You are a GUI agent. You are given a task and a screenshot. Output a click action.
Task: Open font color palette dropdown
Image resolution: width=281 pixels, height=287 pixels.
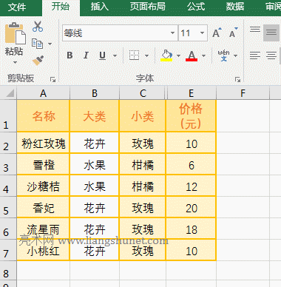click(x=203, y=55)
